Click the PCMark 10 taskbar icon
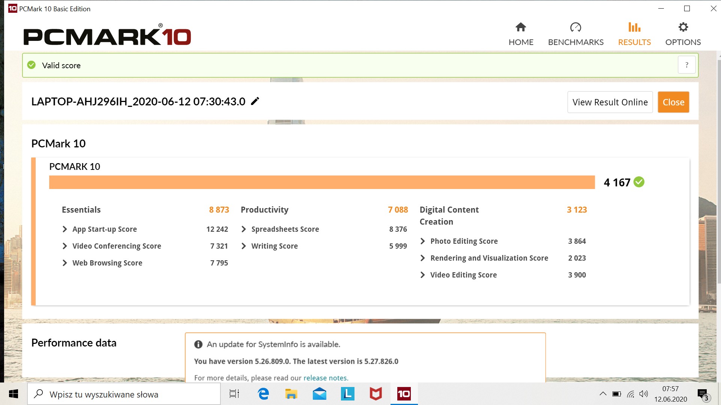The height and width of the screenshot is (405, 721). (x=404, y=394)
